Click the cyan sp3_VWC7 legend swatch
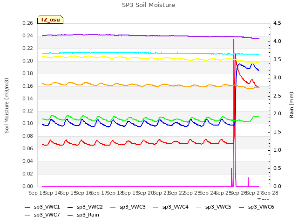The image size is (298, 224). [27, 216]
